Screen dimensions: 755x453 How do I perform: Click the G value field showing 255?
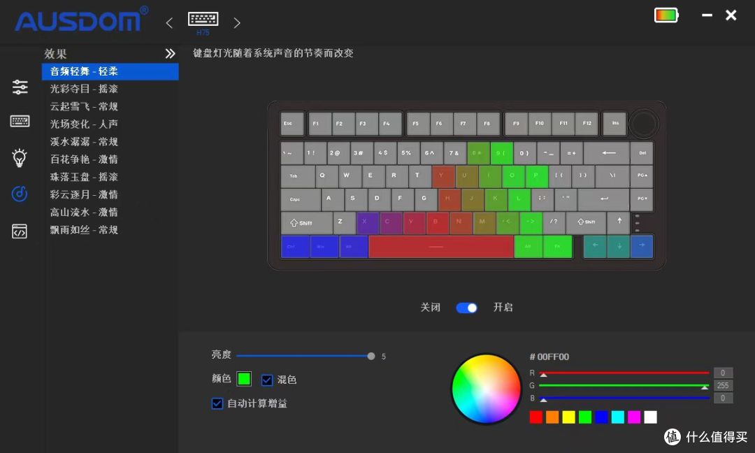tap(723, 386)
